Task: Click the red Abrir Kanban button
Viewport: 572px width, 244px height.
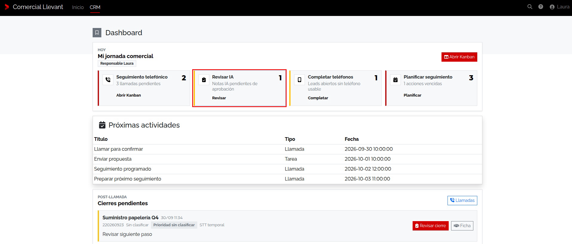Action: [459, 57]
